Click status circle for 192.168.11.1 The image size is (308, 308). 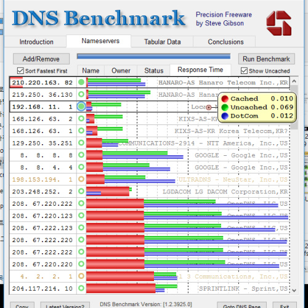81,107
